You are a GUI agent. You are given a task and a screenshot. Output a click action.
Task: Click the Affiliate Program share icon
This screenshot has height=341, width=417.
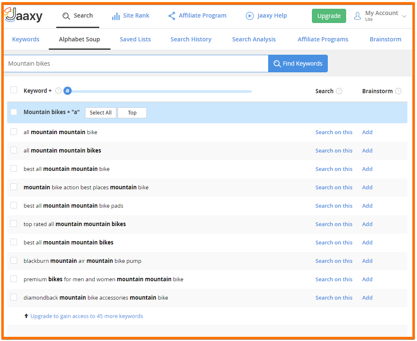pos(172,16)
